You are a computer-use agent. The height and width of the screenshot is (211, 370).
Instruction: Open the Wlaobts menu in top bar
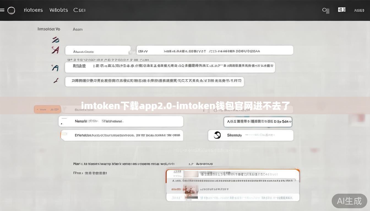pos(59,10)
